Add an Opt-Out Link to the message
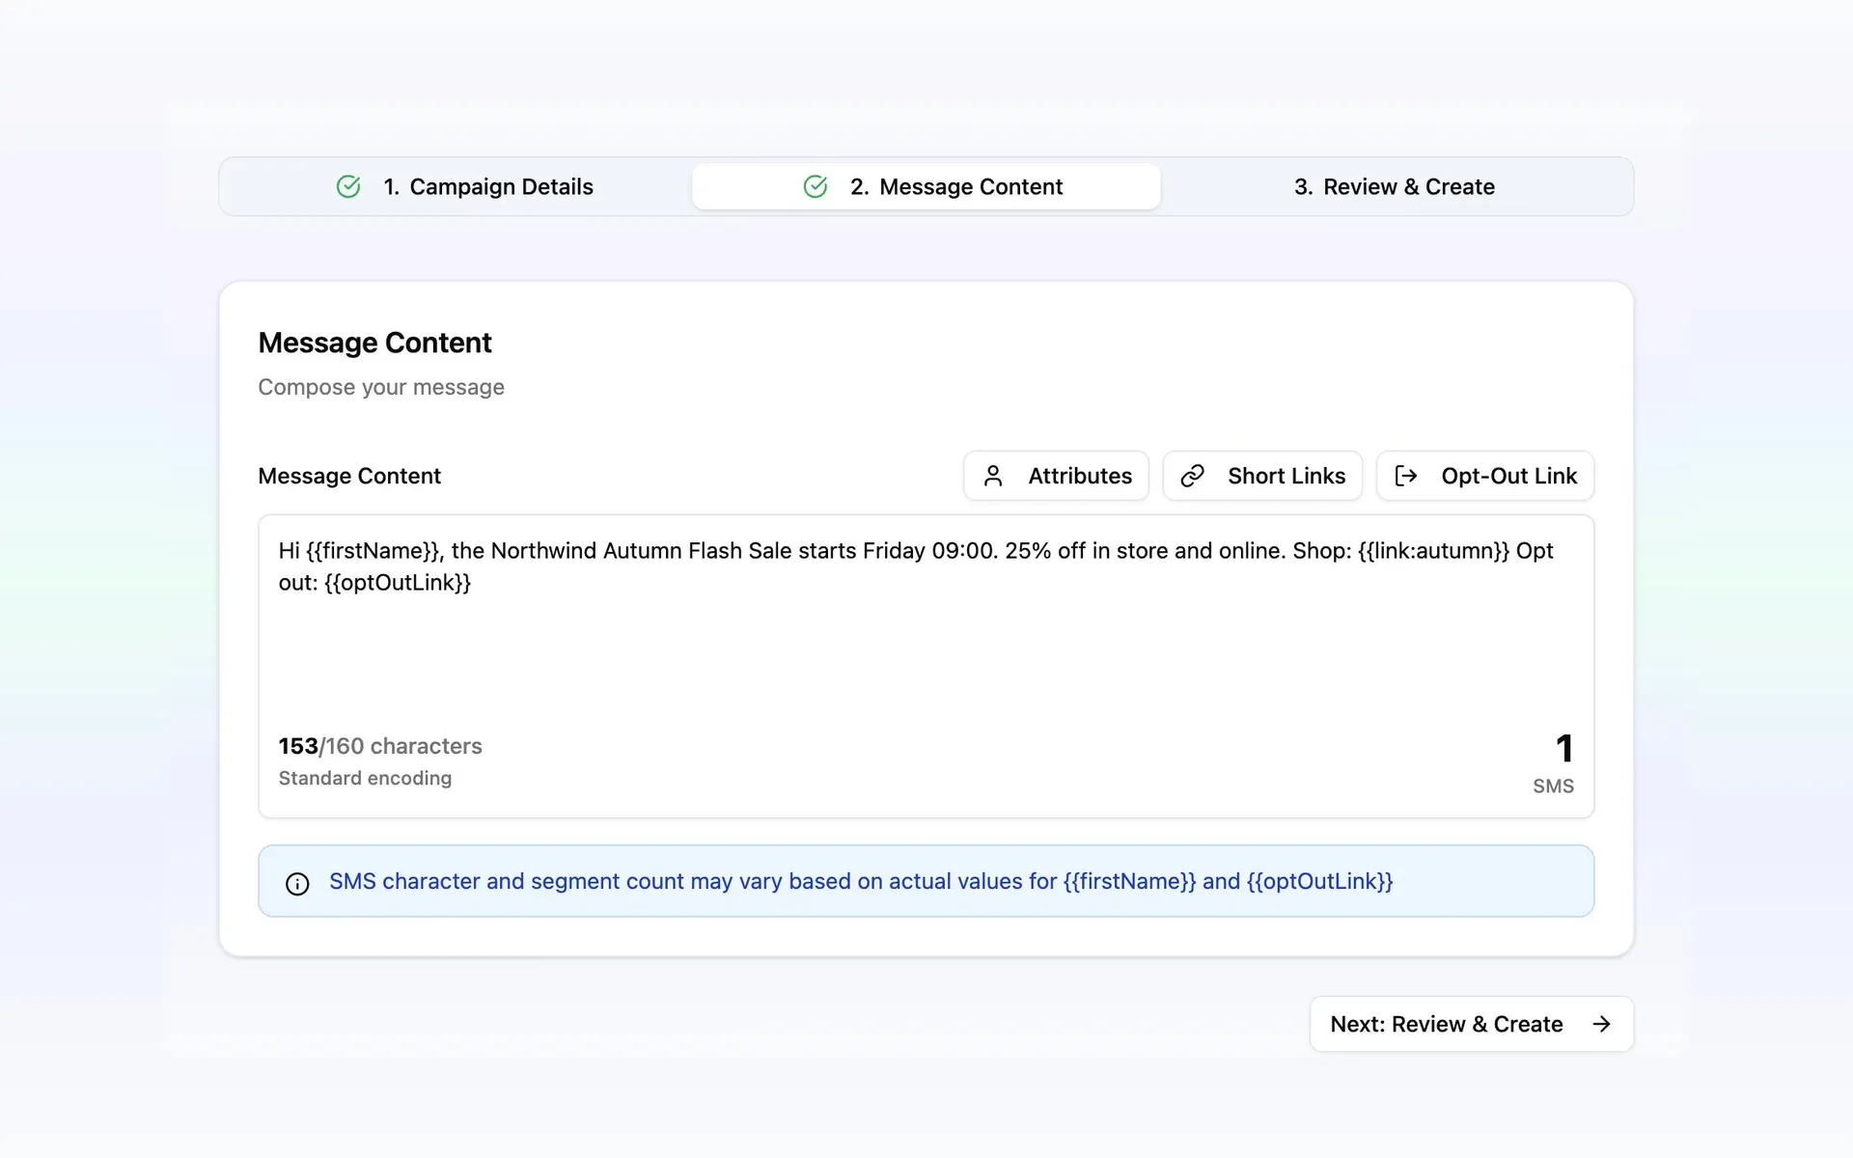The width and height of the screenshot is (1853, 1158). (1485, 476)
